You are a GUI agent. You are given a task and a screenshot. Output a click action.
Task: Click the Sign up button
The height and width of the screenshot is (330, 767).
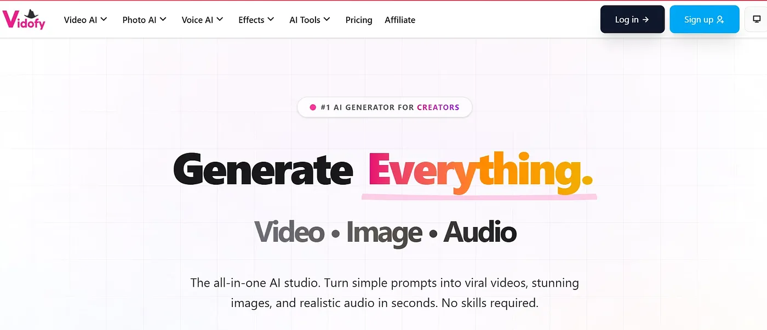(704, 19)
